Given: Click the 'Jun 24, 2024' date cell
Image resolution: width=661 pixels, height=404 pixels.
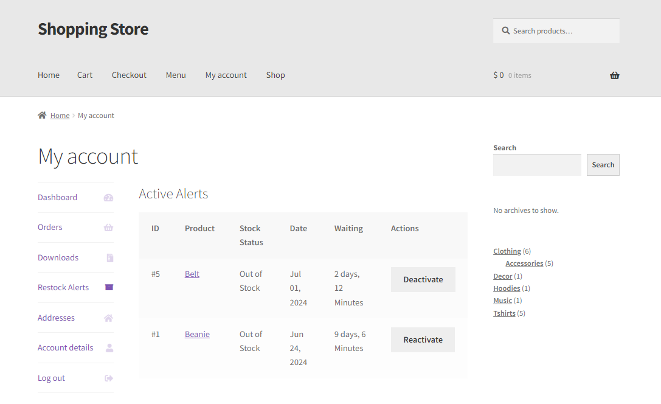Looking at the screenshot, I should click(298, 349).
